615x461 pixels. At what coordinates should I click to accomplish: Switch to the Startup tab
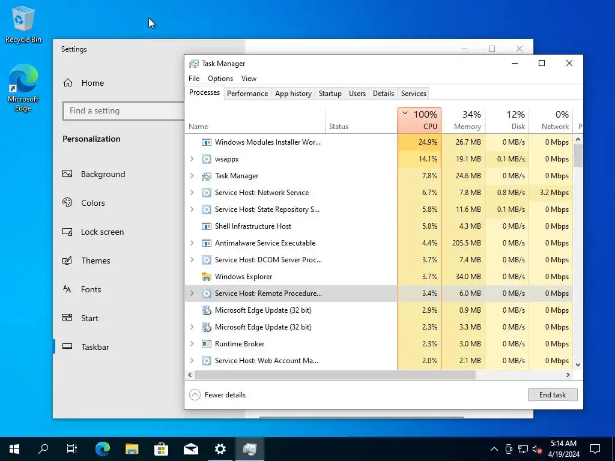330,93
